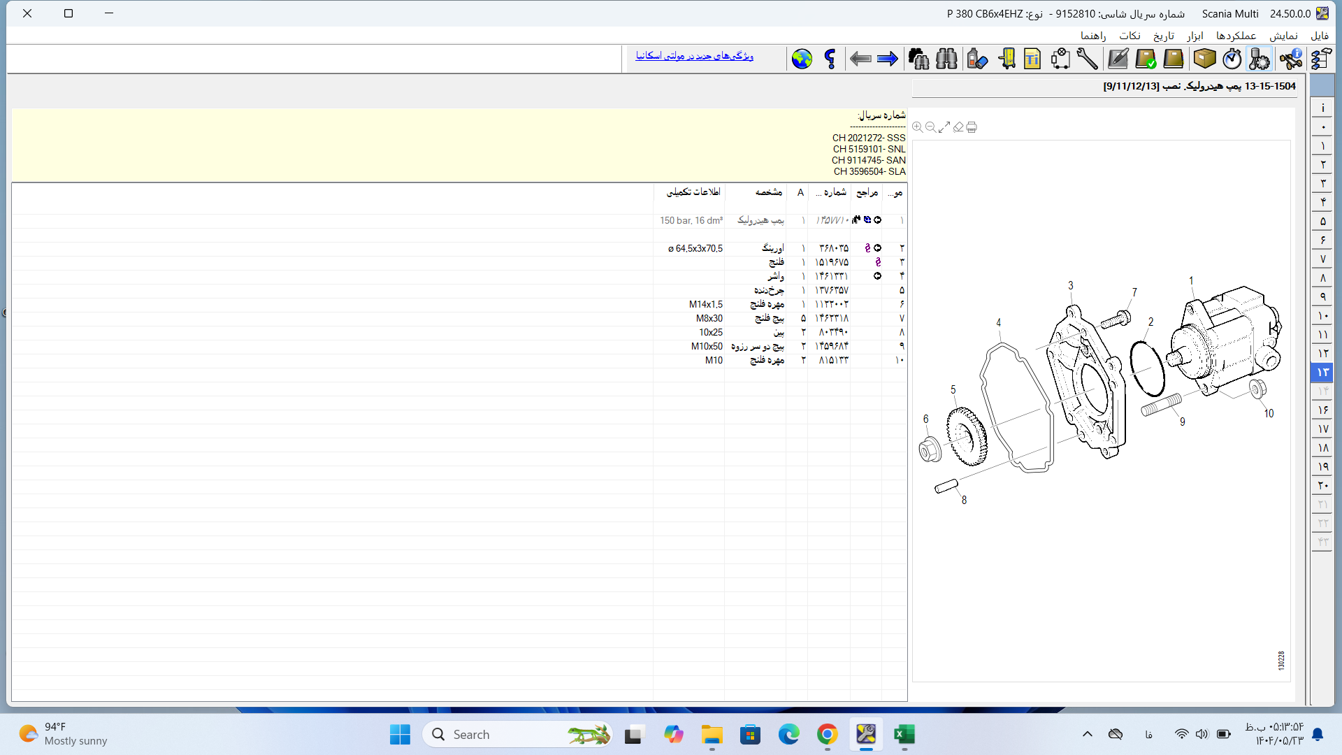The image size is (1342, 755).
Task: Select the چرخ‌دنده part row ۱۳۷۶۳۵۷
Action: (x=832, y=290)
